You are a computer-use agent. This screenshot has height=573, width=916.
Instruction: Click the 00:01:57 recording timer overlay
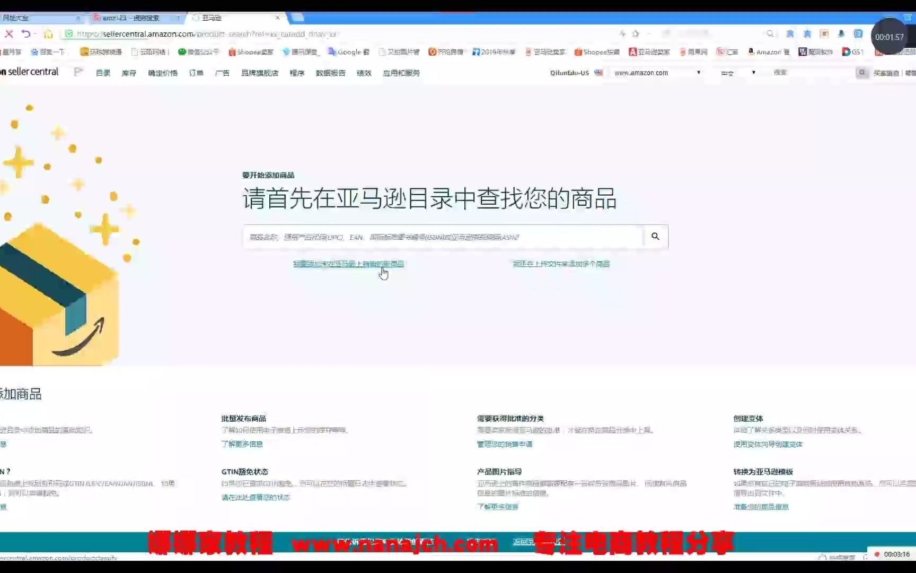889,37
